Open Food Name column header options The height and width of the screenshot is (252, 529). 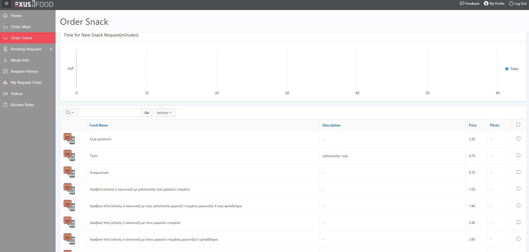(99, 125)
